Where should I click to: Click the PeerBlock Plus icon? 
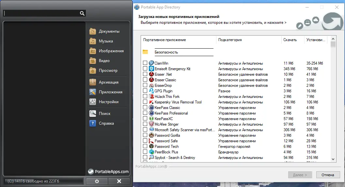tap(151, 152)
